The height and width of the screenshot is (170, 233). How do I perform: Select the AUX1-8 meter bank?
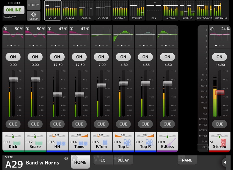(x=171, y=10)
